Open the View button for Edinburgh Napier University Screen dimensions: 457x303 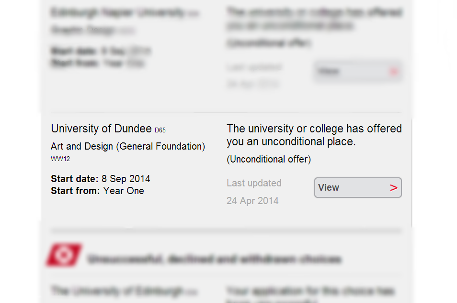(x=357, y=72)
